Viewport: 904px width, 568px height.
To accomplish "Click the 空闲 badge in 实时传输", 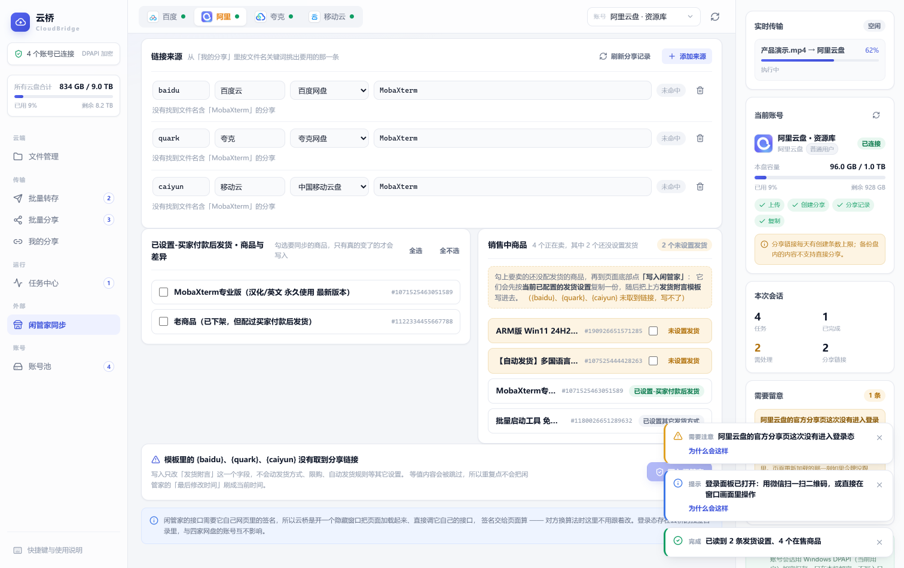I will click(874, 26).
